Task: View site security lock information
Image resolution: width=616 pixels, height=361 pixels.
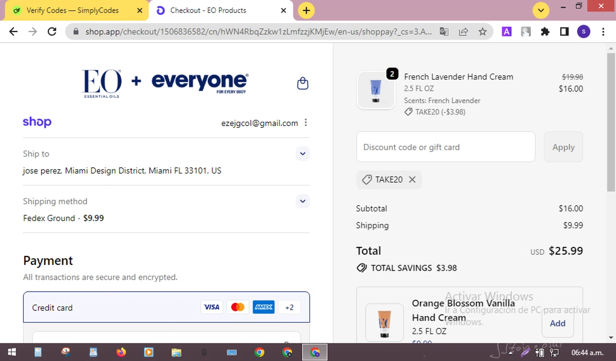Action: [76, 32]
